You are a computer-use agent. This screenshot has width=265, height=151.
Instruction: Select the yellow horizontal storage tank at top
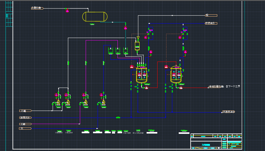point(95,17)
